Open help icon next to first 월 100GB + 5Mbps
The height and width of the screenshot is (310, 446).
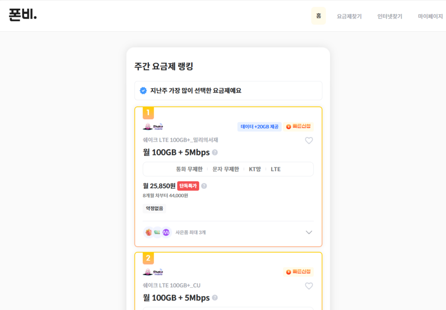click(x=215, y=152)
